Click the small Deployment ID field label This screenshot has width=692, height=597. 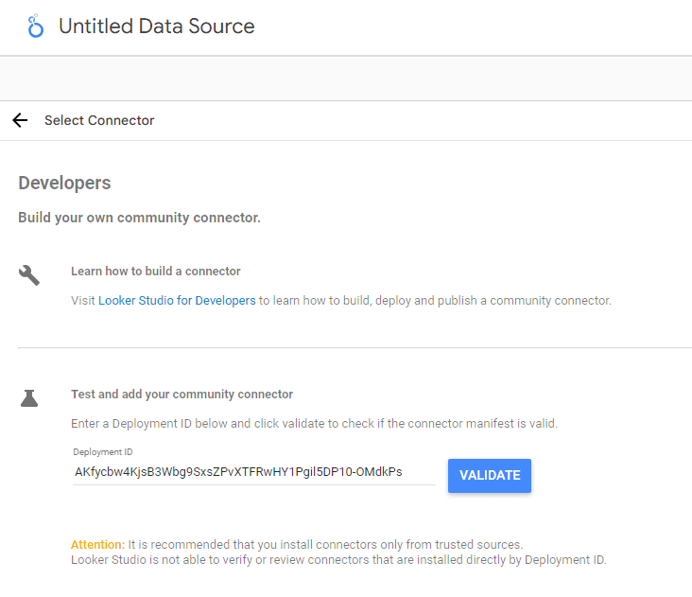103,452
